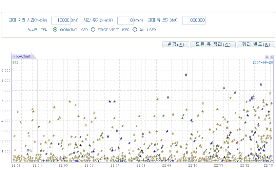Click the Y-axis max processing time field
This screenshot has width=276, height=170.
(x=61, y=20)
